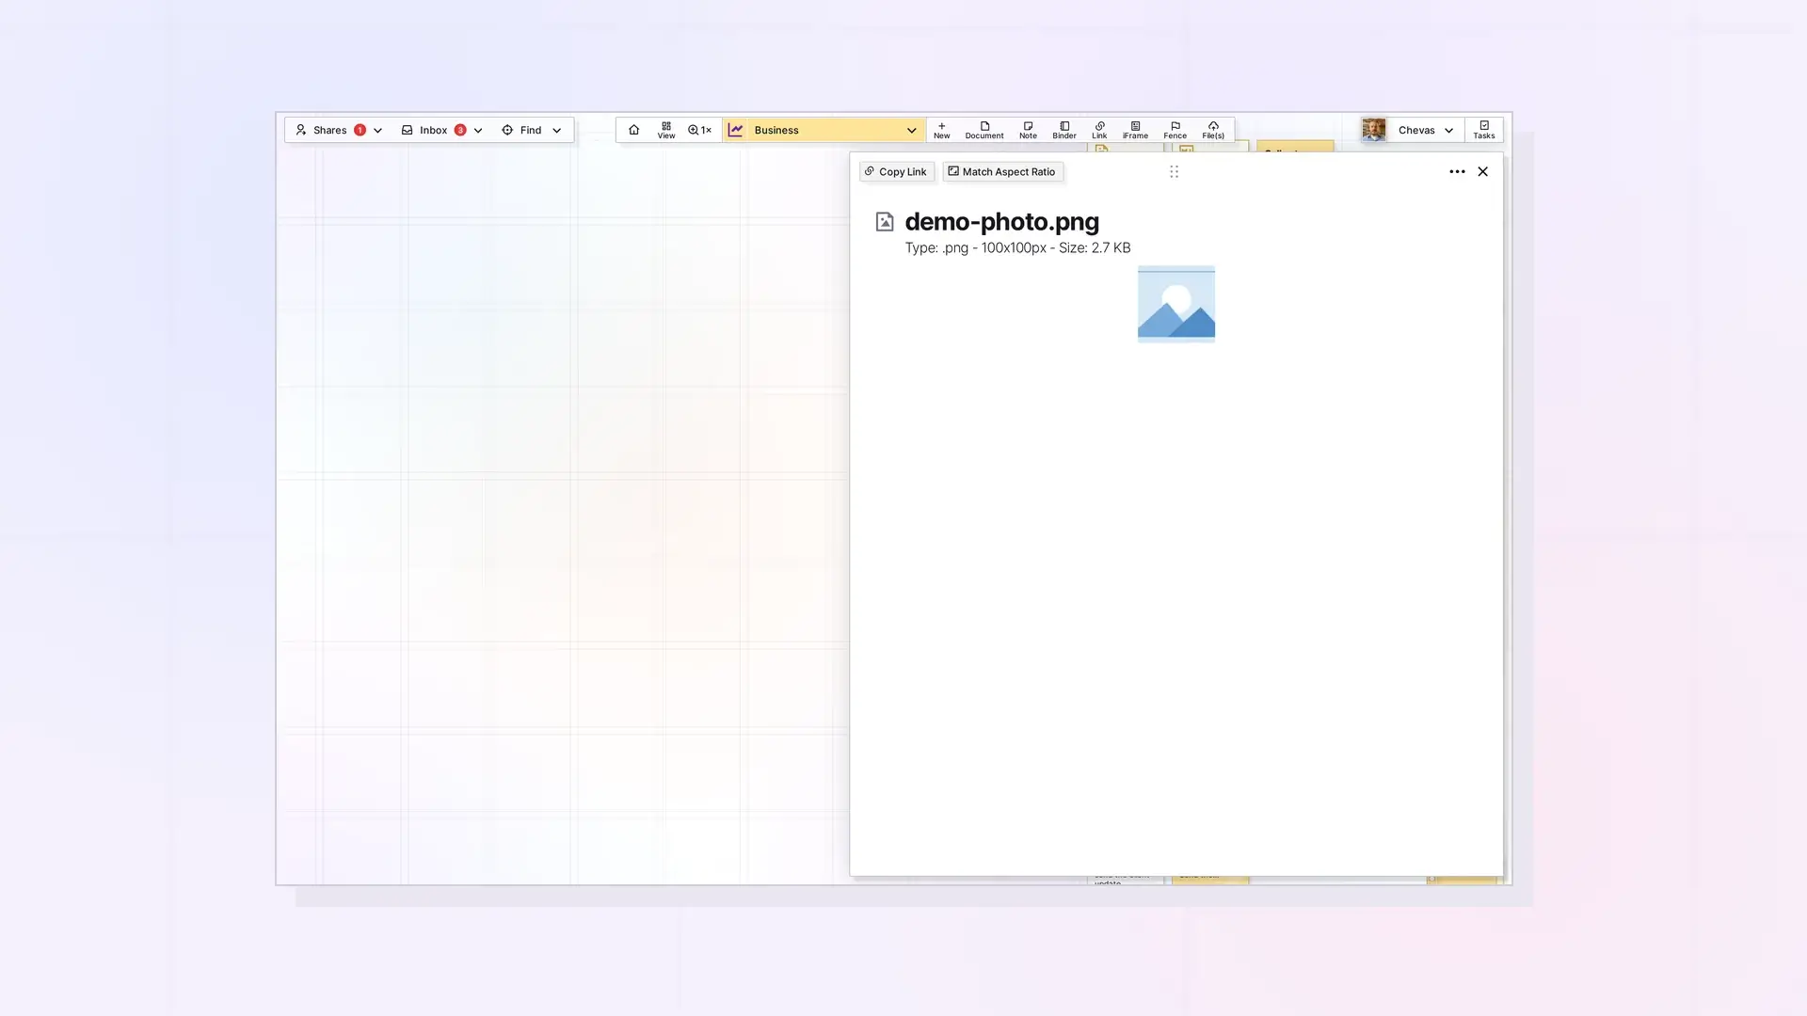1807x1016 pixels.
Task: Click the panel drag handle dots
Action: click(1174, 171)
